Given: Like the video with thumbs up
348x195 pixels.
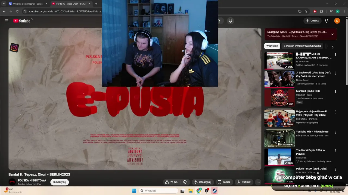Looking at the screenshot, I should point(172,182).
